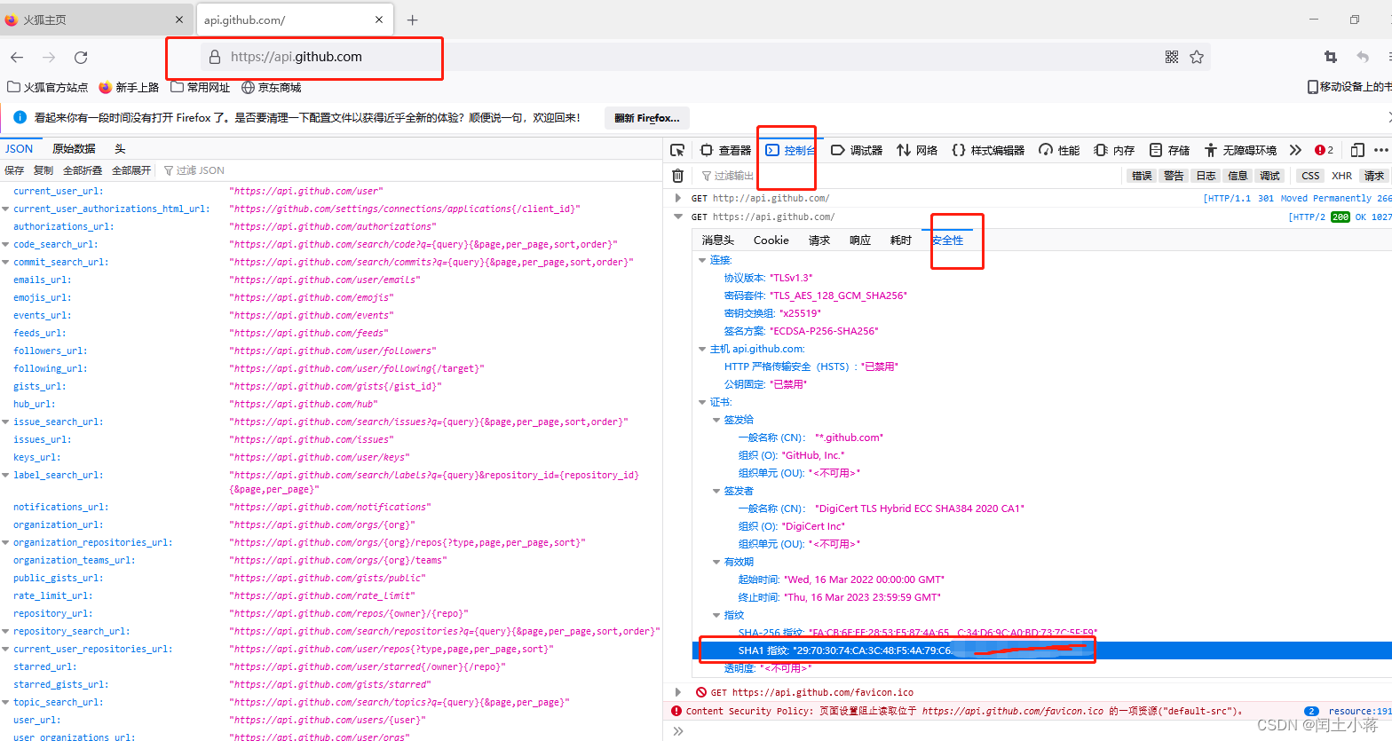Click 复制 to copy the JSON
The height and width of the screenshot is (741, 1392).
43,170
